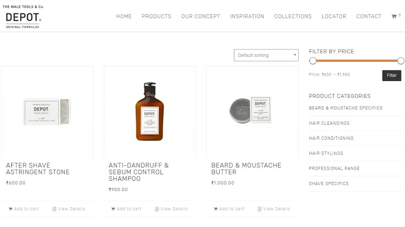Image resolution: width=405 pixels, height=227 pixels.
Task: Click the DEPOT logo
Action: coord(23,17)
